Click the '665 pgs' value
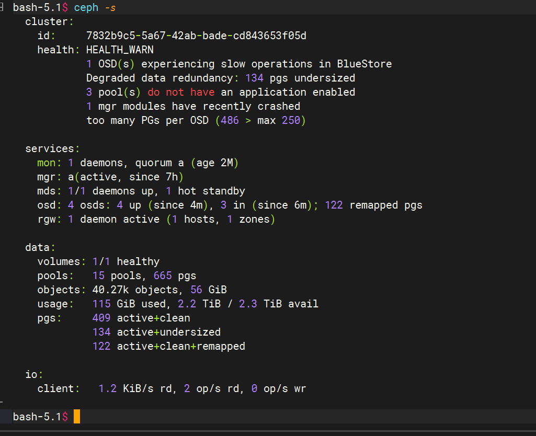 pyautogui.click(x=175, y=276)
